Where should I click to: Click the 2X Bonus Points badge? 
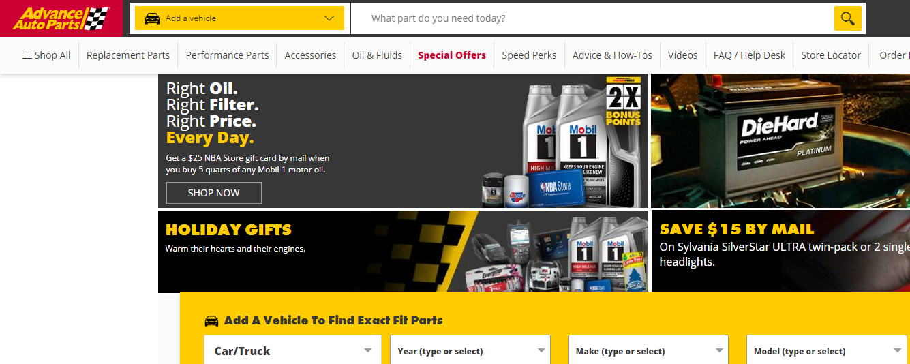pyautogui.click(x=624, y=102)
